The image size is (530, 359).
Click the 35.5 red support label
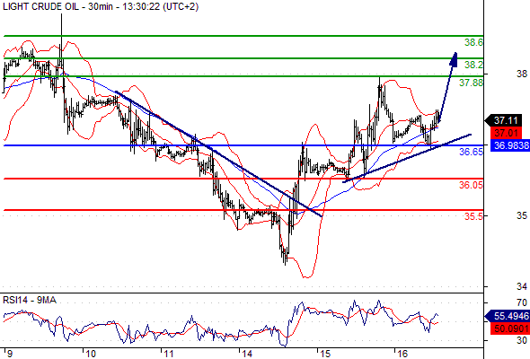click(x=473, y=216)
